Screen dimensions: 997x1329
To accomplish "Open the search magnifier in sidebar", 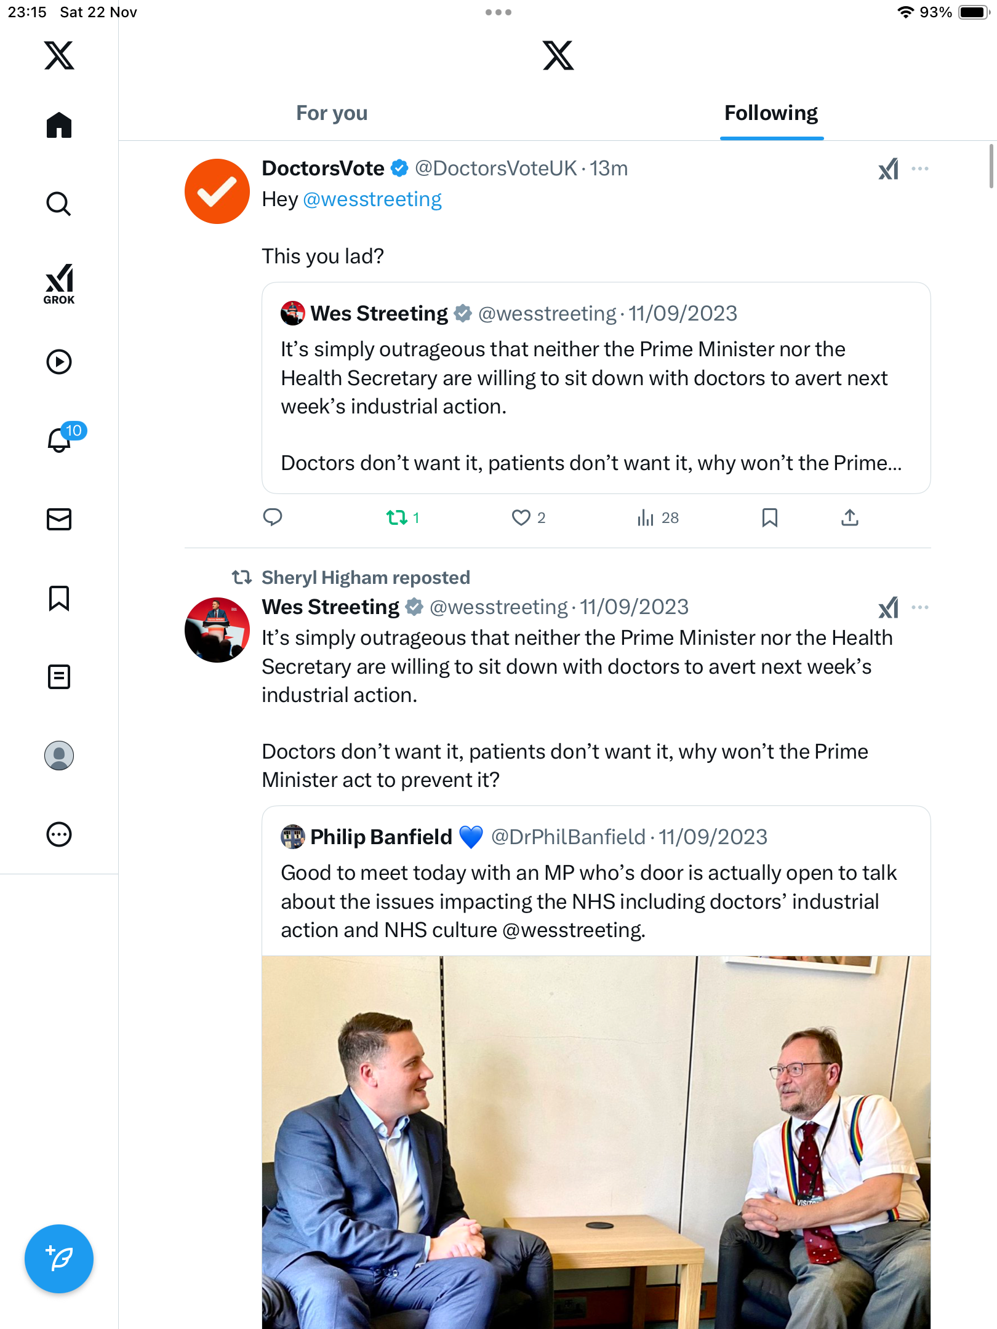I will (59, 204).
